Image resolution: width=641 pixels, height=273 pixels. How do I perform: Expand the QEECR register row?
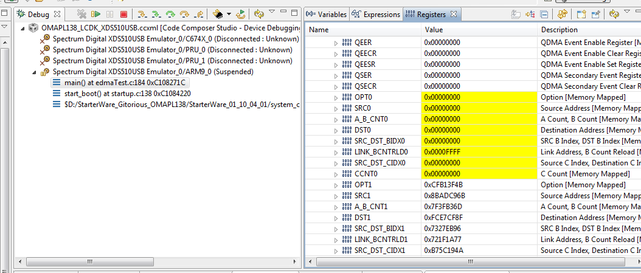tap(336, 54)
